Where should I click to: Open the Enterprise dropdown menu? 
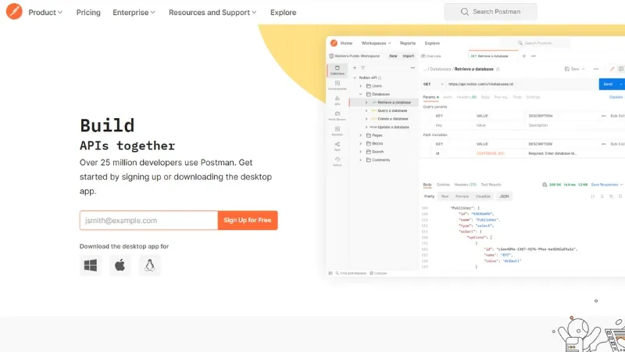pyautogui.click(x=134, y=13)
